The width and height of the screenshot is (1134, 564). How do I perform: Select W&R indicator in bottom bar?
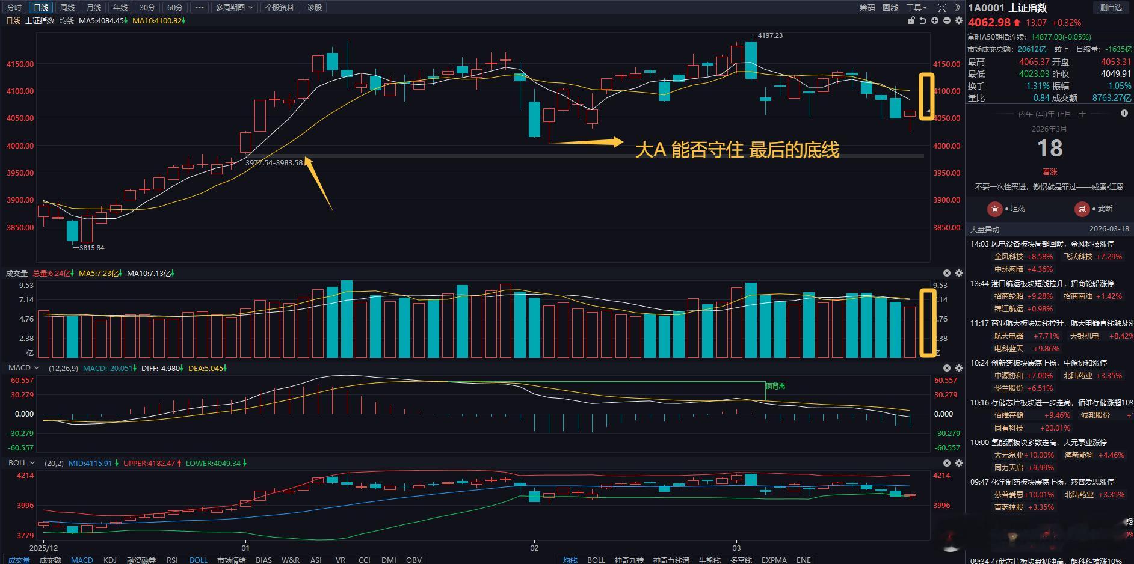pyautogui.click(x=290, y=560)
